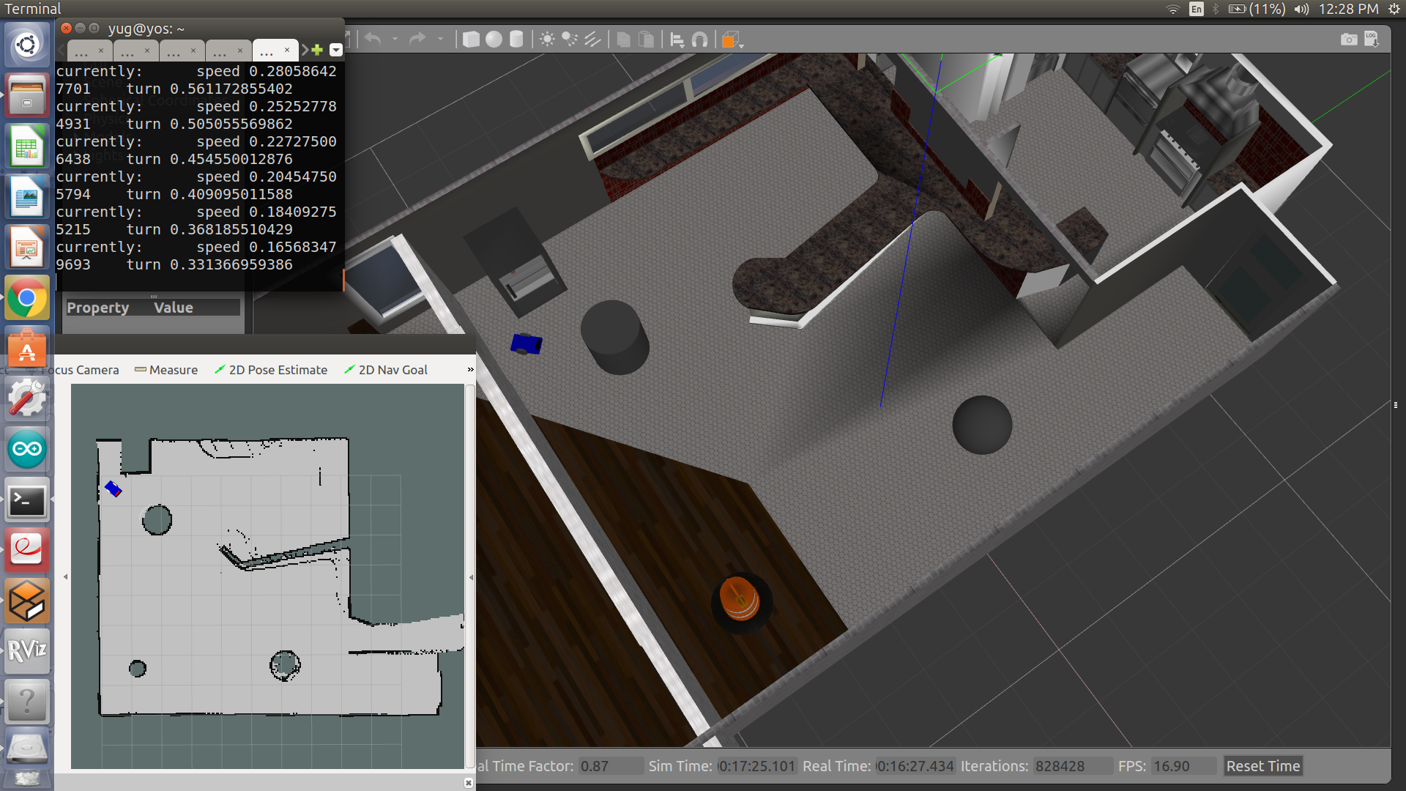This screenshot has width=1406, height=791.
Task: Open RViz from the Ubuntu dock
Action: pyautogui.click(x=27, y=650)
